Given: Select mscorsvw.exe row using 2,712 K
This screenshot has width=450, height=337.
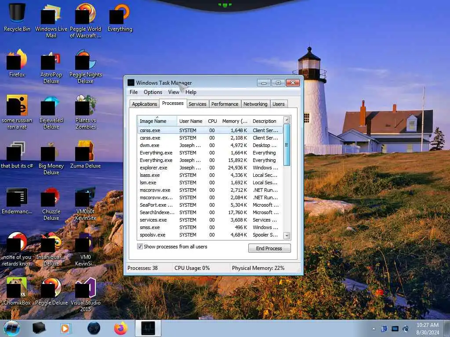Looking at the screenshot, I should coord(210,190).
